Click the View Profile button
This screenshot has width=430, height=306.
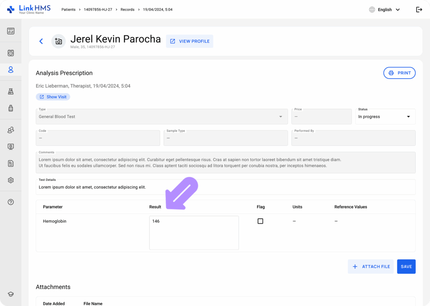coord(190,41)
